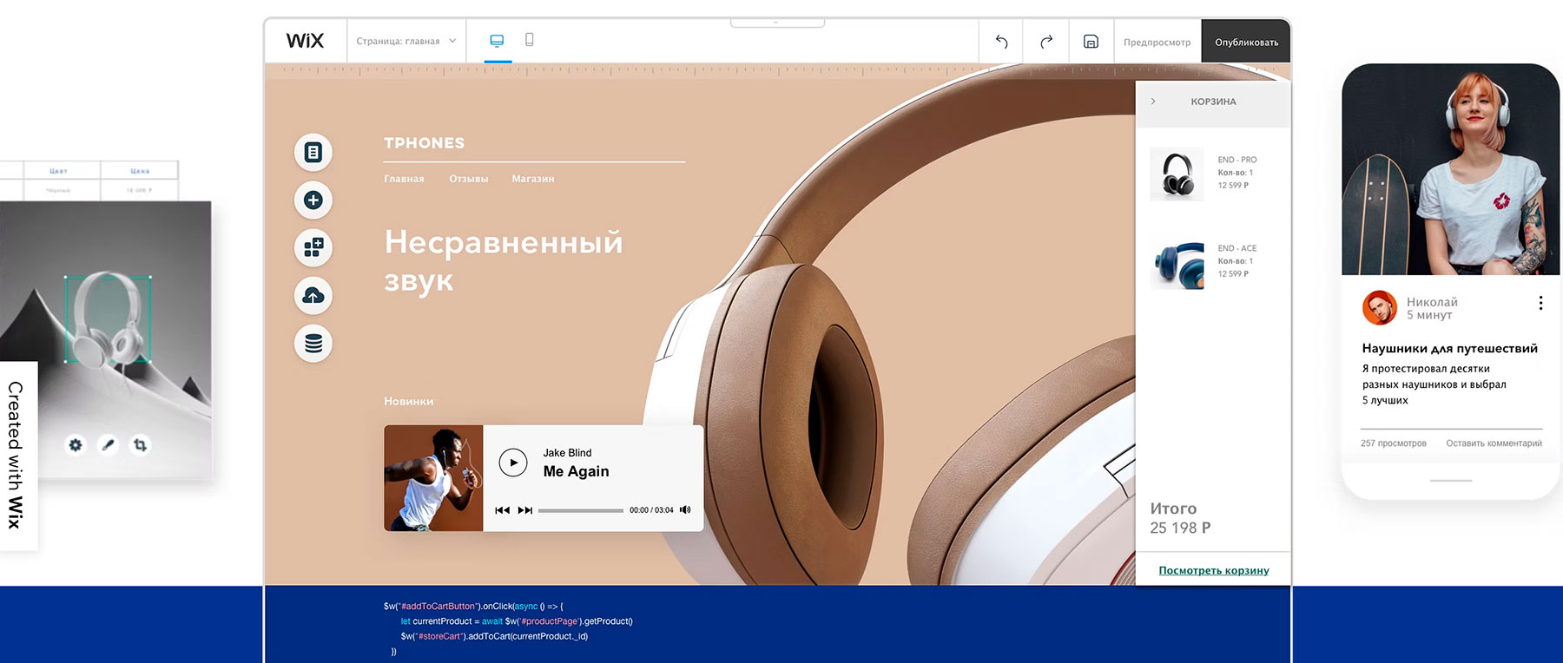This screenshot has height=663, width=1563.
Task: Click the «Опубликовать» publish button
Action: tap(1246, 42)
